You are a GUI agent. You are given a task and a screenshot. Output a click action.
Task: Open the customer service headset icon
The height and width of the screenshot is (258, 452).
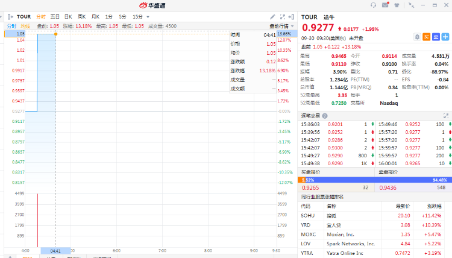(374, 5)
